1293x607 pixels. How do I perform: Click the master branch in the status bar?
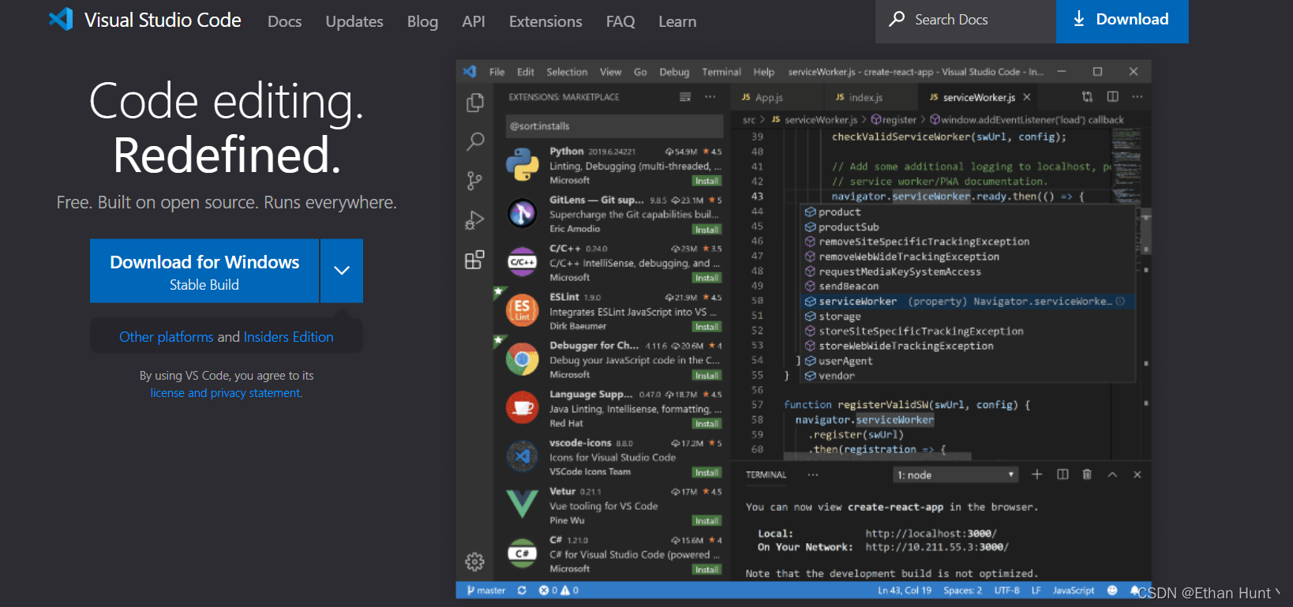[x=486, y=590]
